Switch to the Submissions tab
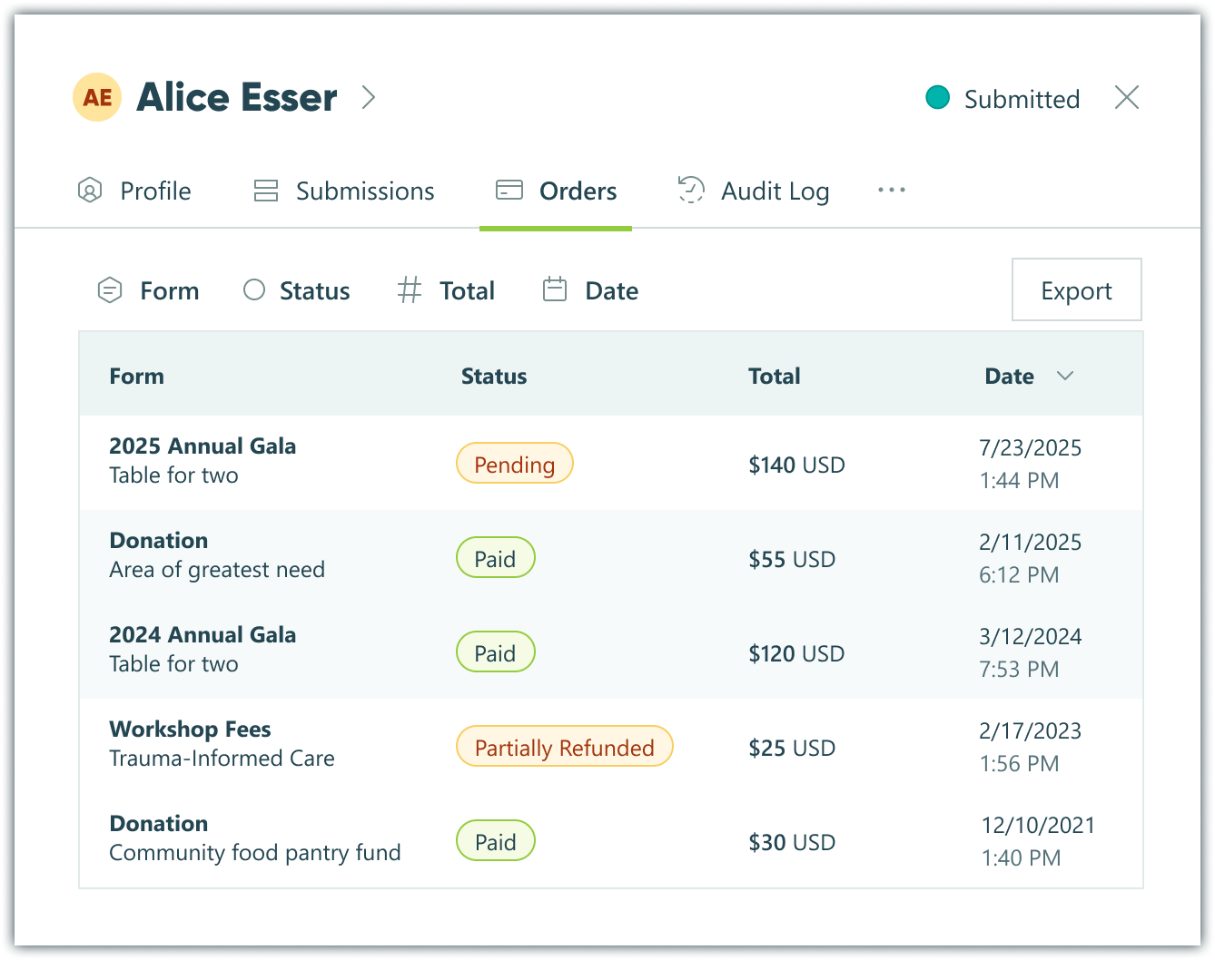 (x=344, y=191)
